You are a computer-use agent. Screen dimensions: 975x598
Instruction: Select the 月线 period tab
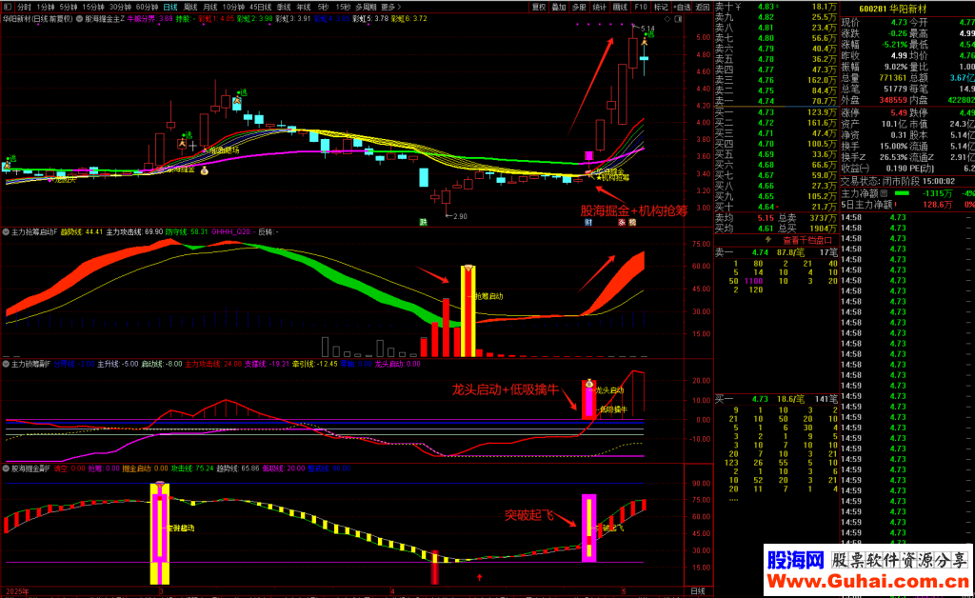[x=210, y=7]
